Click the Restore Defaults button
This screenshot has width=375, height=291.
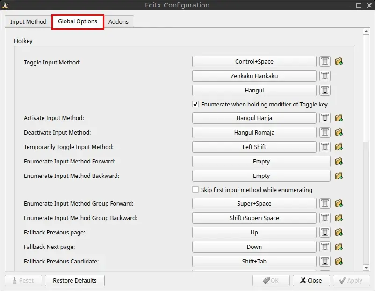[75, 280]
